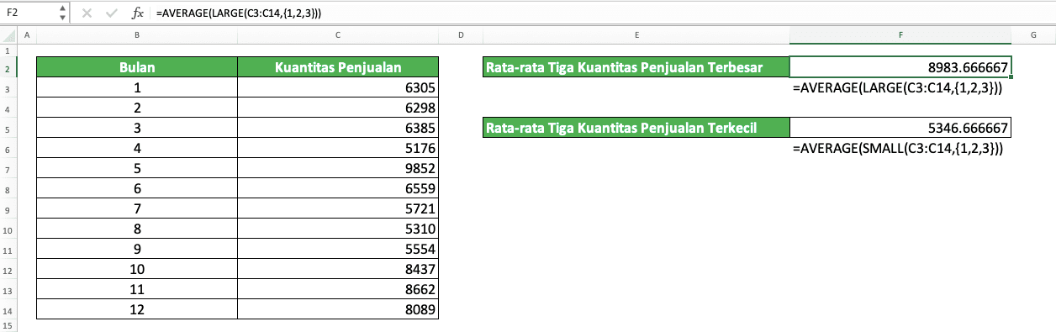Image resolution: width=1056 pixels, height=332 pixels.
Task: Select Bulan cell containing 1
Action: (x=137, y=88)
